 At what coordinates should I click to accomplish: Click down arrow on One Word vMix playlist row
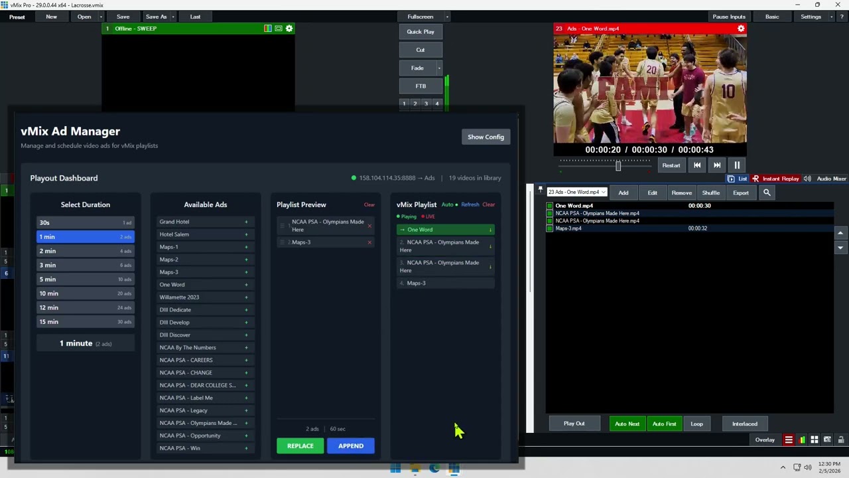tap(491, 230)
